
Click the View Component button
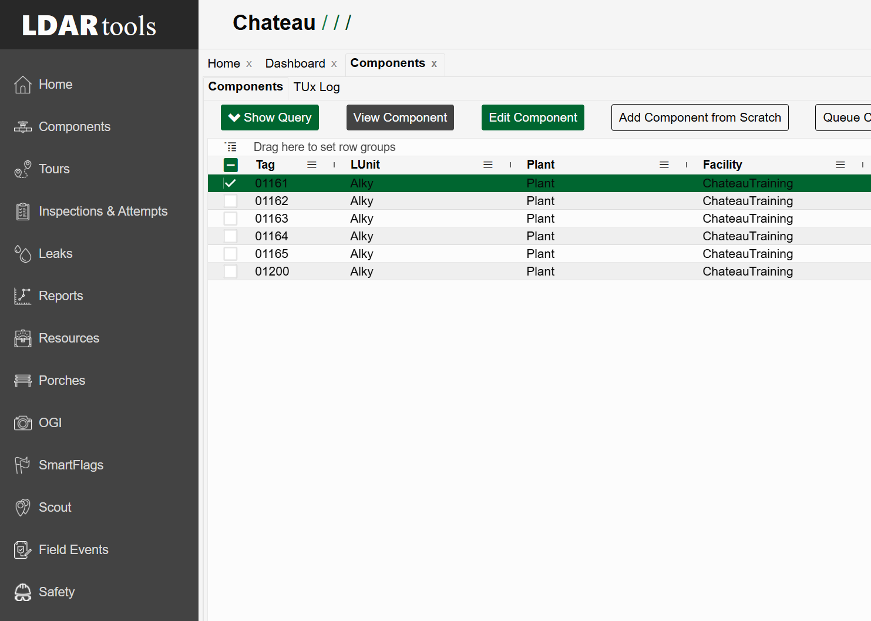[400, 118]
